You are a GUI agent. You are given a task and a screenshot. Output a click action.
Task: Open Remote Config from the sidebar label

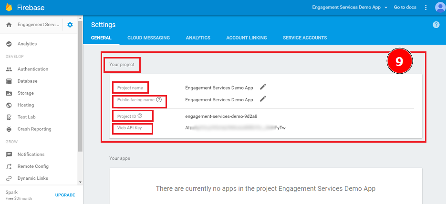33,166
